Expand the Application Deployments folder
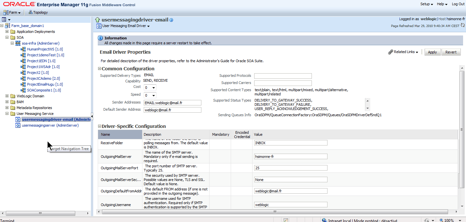This screenshot has width=466, height=222. pyautogui.click(x=7, y=32)
